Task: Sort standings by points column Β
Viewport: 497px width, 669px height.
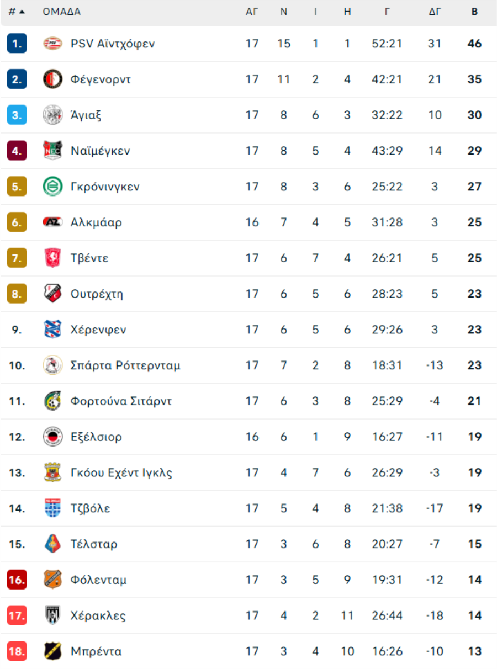Action: tap(474, 12)
